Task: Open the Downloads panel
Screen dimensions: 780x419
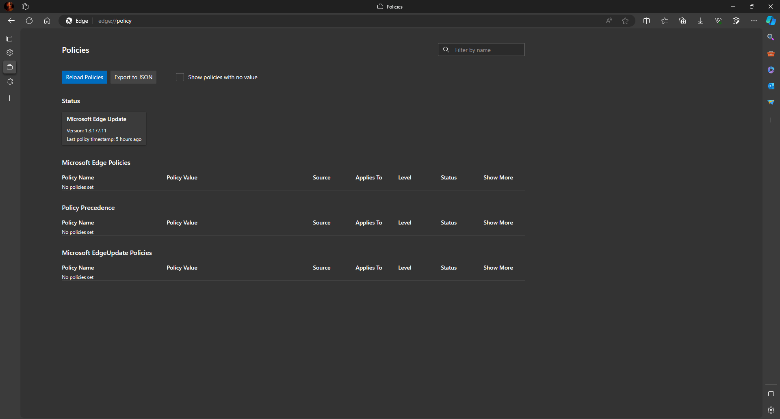Action: (700, 21)
